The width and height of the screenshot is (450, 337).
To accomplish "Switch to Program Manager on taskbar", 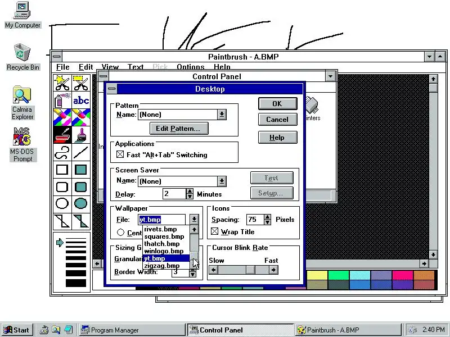I will coord(132,330).
